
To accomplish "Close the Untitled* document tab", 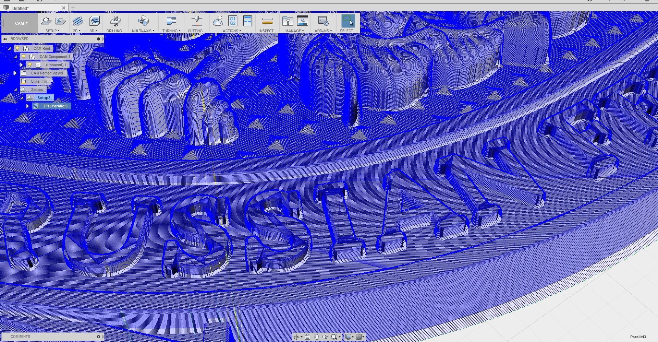I will click(64, 8).
